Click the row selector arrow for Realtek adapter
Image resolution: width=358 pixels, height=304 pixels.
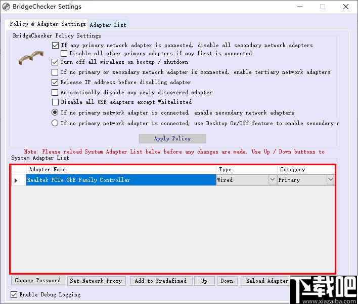point(16,180)
